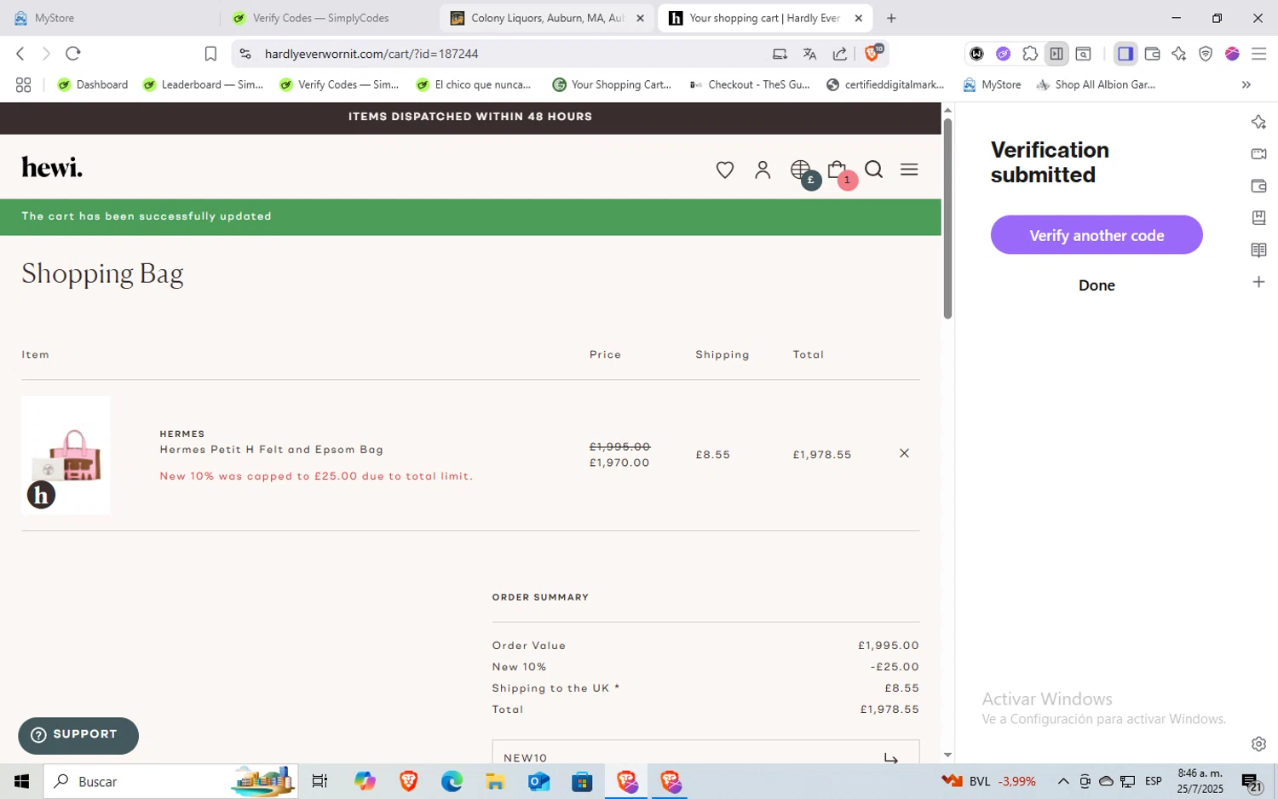
Task: Open Microsoft Edge from taskbar
Action: click(x=452, y=781)
